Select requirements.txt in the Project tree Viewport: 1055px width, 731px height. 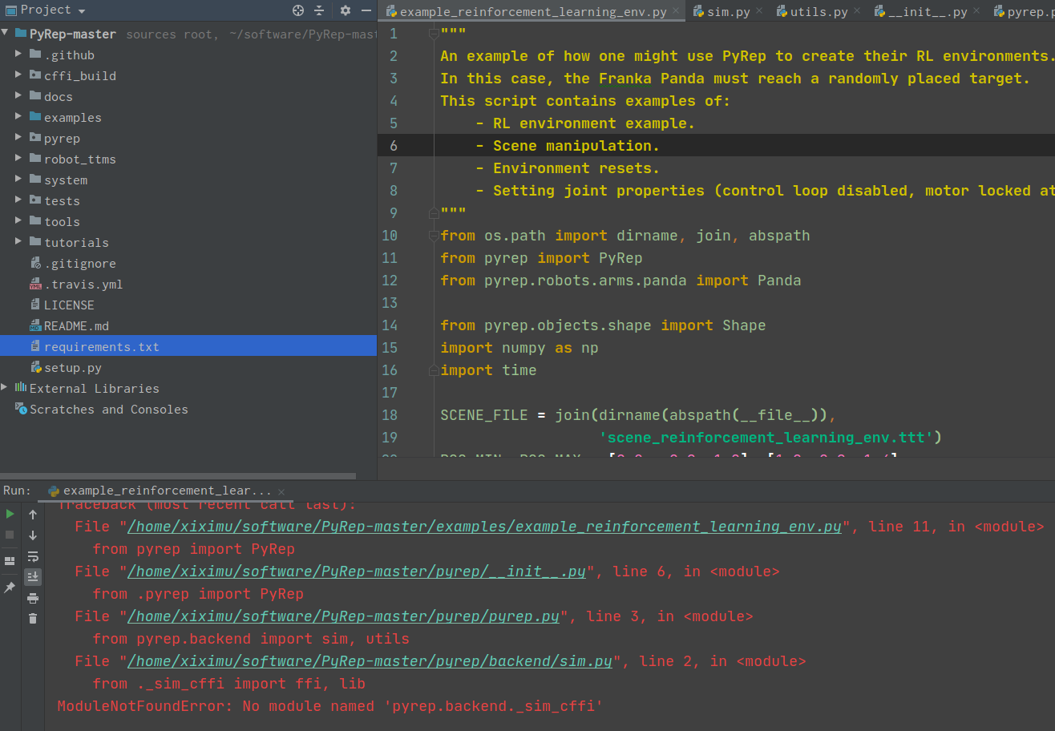(102, 346)
